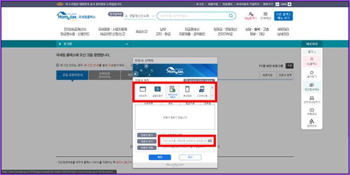Viewport: 350px width, 175px height.
Task: Open 전자(세금)계산서 현금영수증·신용카드 menu
Action: pos(75,32)
